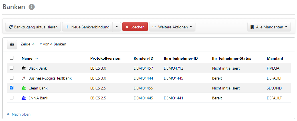Click the sort arrow beside Name header
The image size is (297, 121).
[37, 59]
